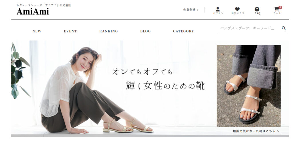The image size is (293, 149).
Task: Click the magnifier search icon
Action: point(284,28)
